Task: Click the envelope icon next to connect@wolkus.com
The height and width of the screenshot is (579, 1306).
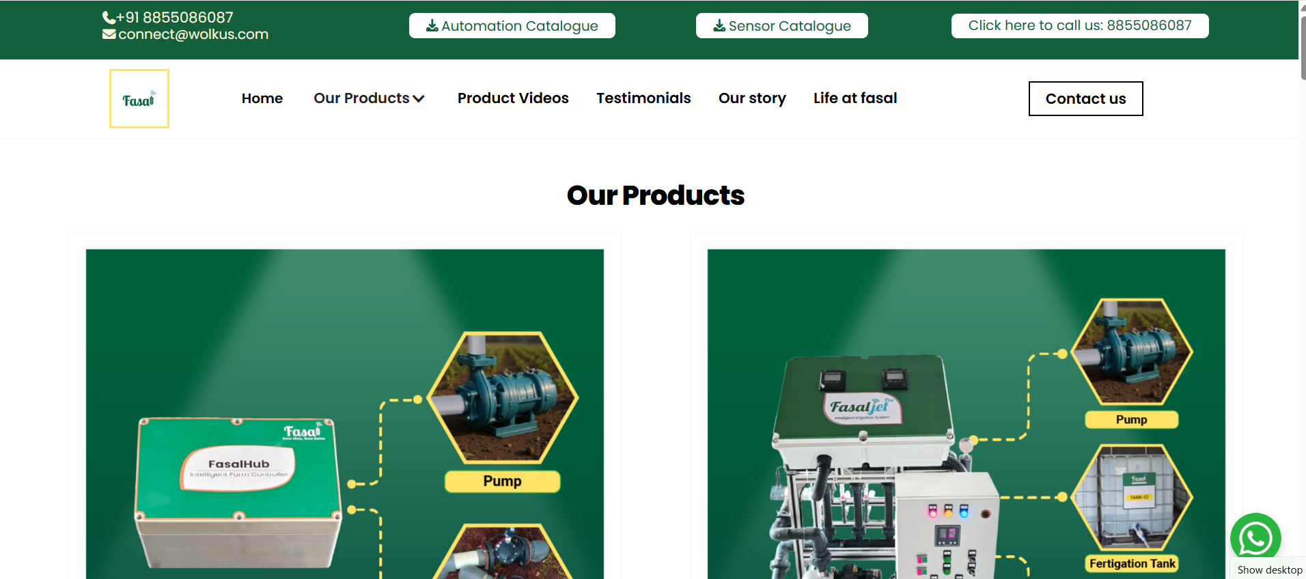Action: [109, 34]
